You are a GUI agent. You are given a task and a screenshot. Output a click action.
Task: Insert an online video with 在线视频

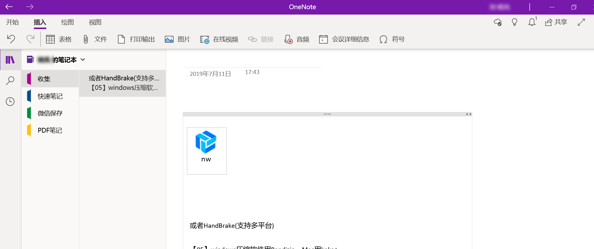(219, 39)
